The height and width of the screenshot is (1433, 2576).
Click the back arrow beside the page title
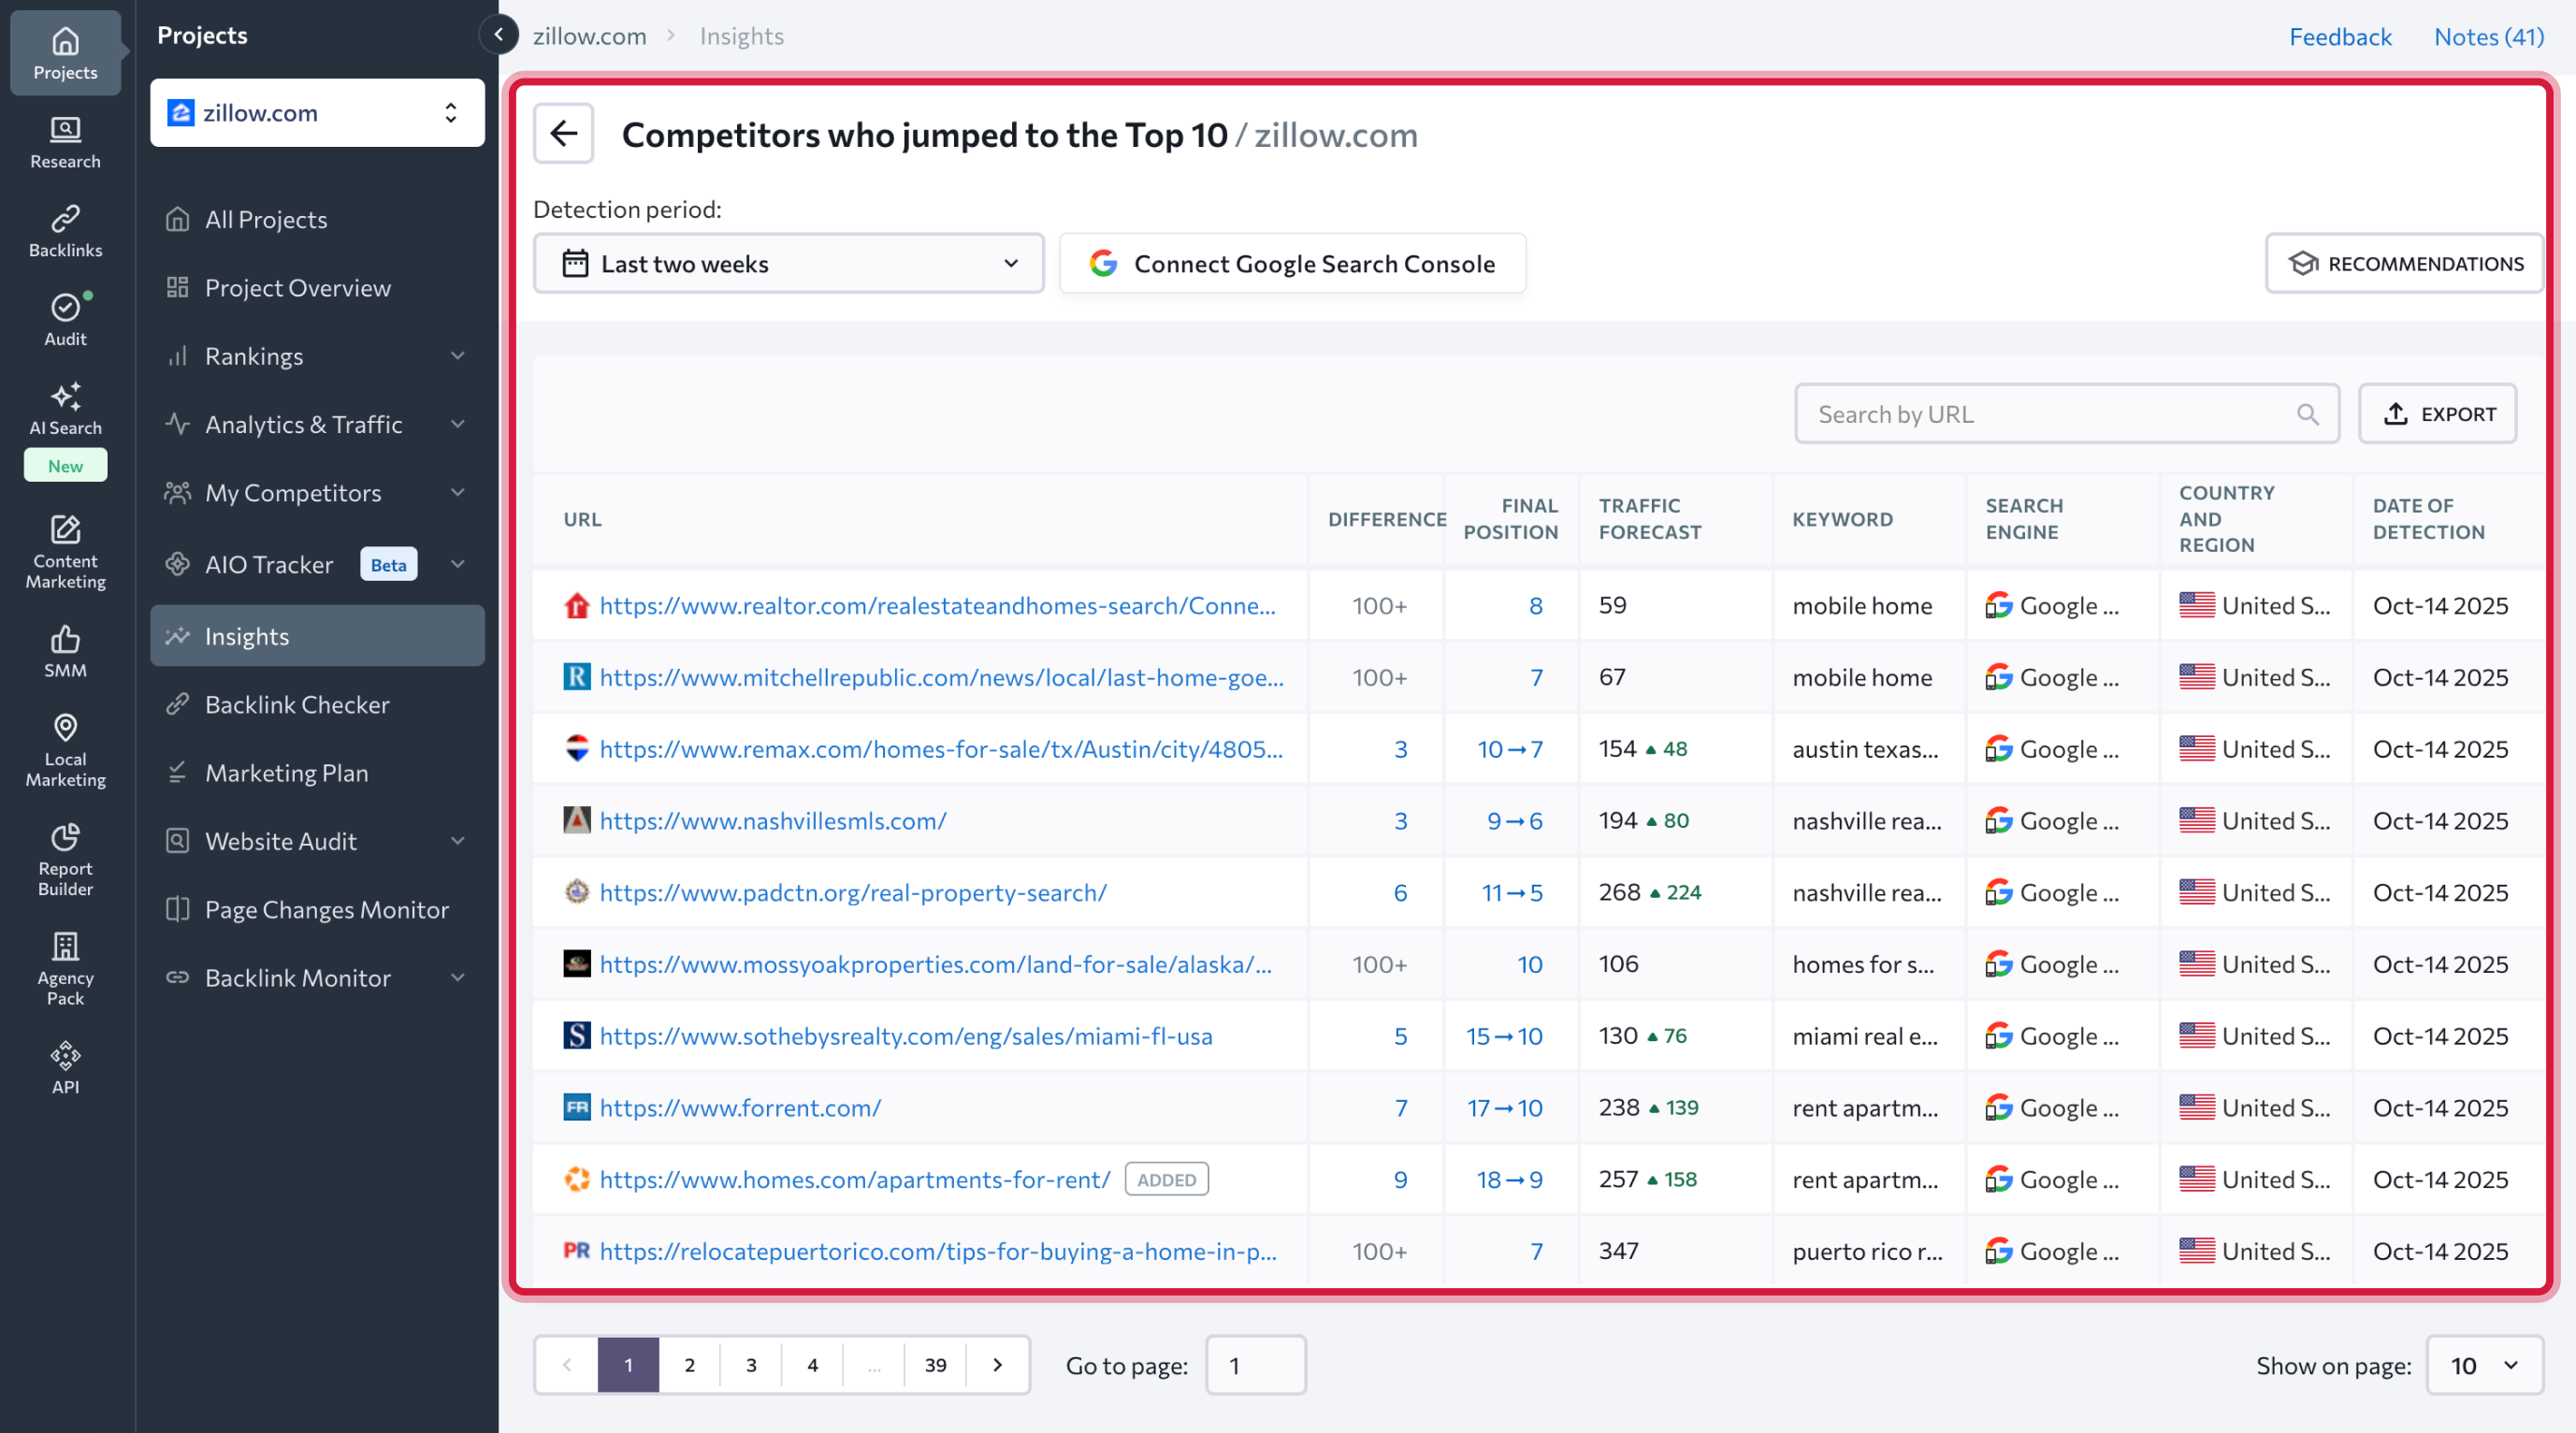[563, 133]
